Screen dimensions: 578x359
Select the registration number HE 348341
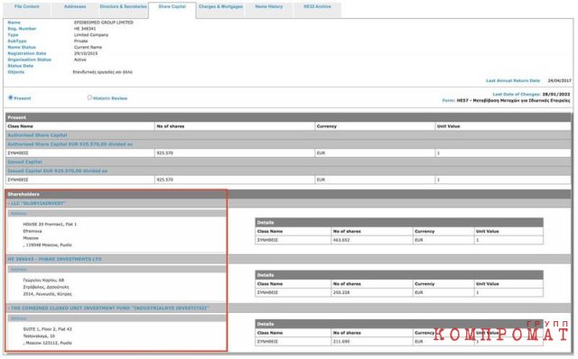[x=85, y=29]
